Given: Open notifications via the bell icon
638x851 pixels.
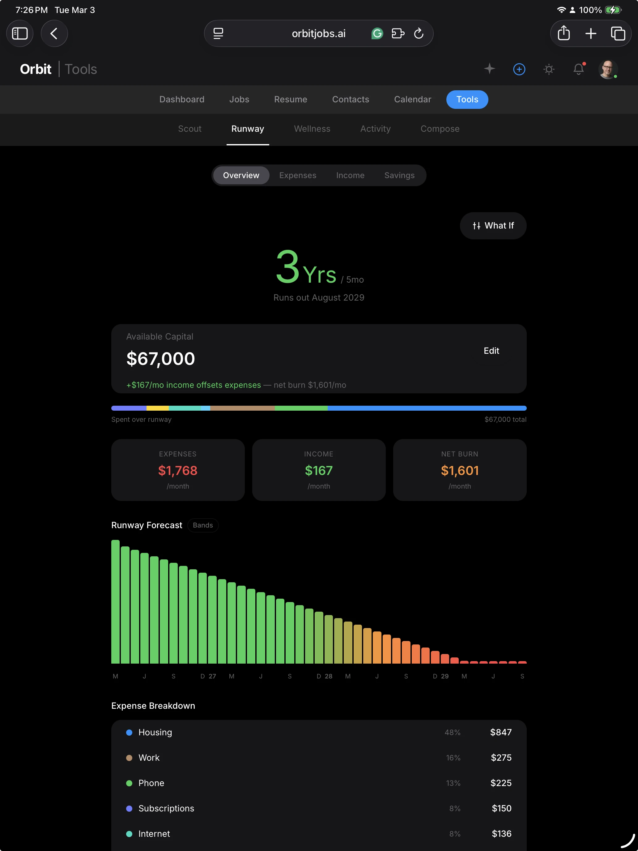Looking at the screenshot, I should 578,69.
